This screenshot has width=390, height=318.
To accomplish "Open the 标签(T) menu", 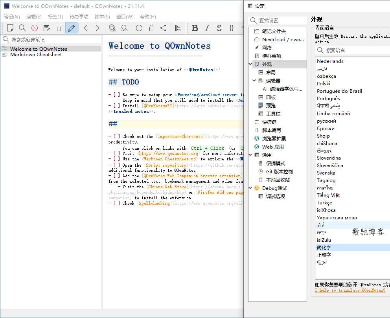I will (55, 17).
